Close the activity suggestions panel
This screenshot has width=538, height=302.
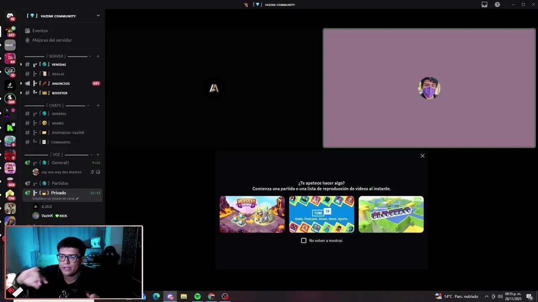click(422, 156)
